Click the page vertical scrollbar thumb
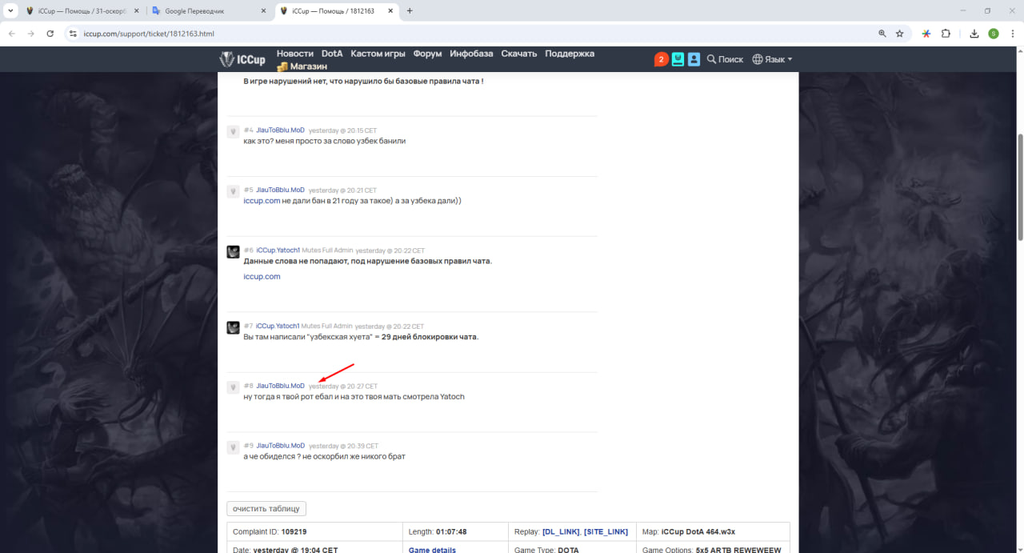Screen dimensions: 1024x553 [1019, 186]
